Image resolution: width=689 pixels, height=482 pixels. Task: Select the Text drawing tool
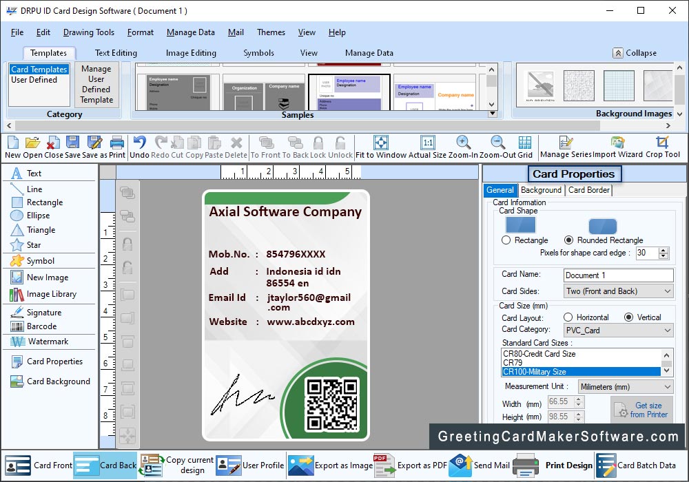point(26,174)
